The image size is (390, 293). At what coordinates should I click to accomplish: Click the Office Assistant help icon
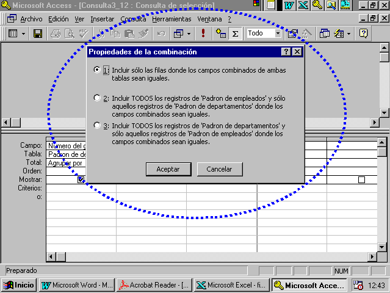(x=364, y=34)
